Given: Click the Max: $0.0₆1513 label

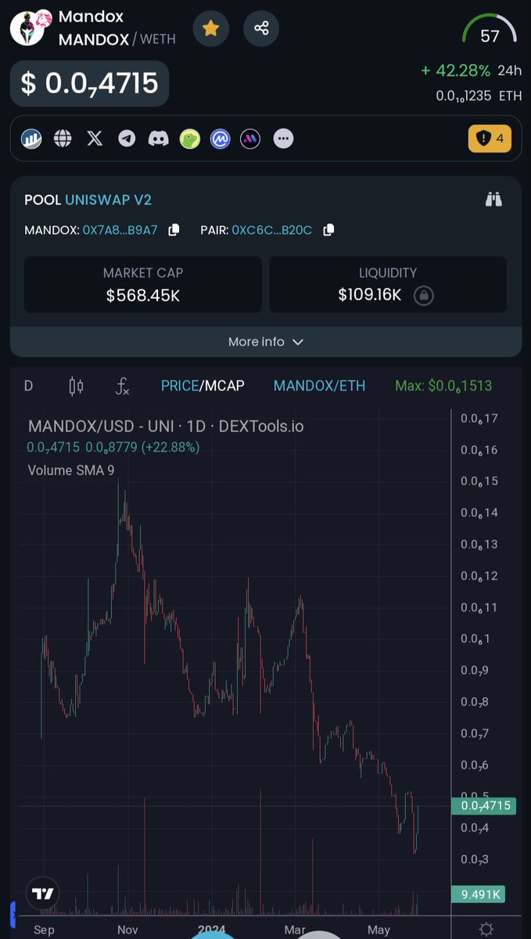Looking at the screenshot, I should [x=443, y=386].
